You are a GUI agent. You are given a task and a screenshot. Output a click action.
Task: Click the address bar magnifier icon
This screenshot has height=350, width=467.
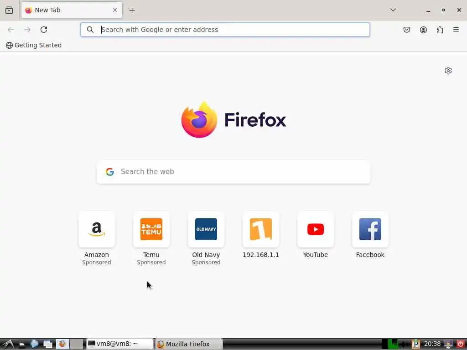[90, 30]
